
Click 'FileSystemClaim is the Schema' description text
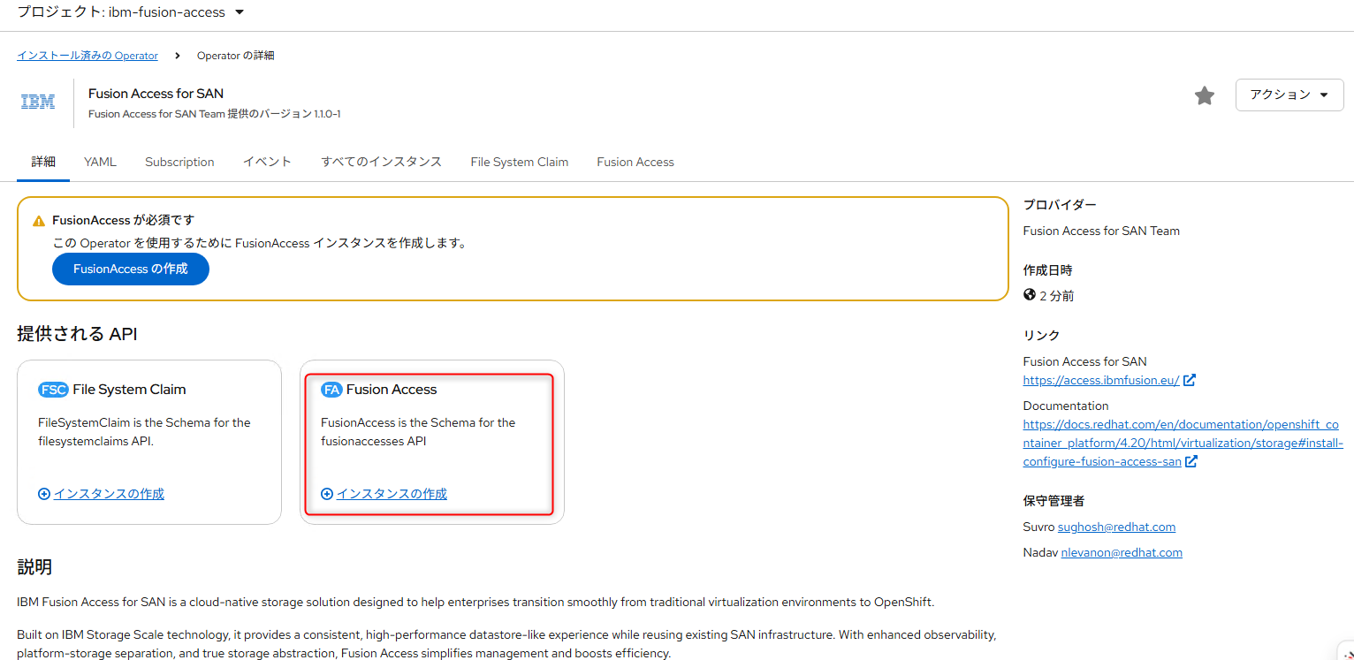point(144,432)
